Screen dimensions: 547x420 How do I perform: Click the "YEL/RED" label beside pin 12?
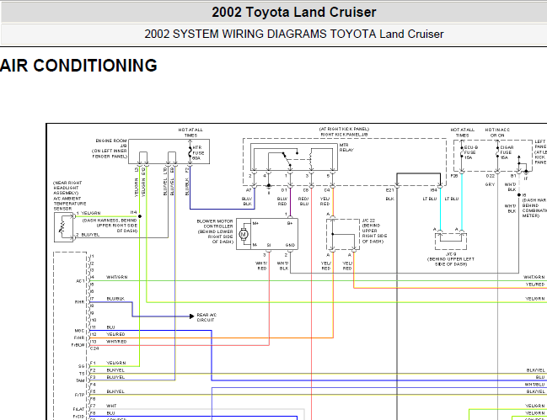(x=115, y=334)
